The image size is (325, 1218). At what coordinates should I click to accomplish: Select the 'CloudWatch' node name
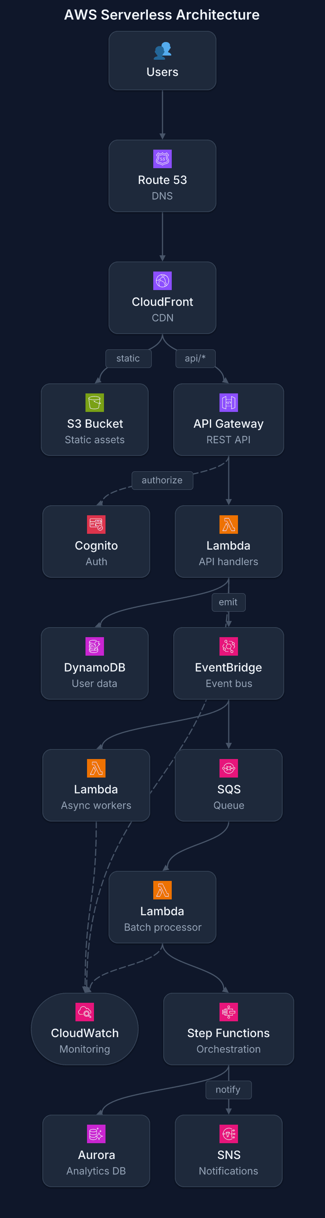point(85,1034)
